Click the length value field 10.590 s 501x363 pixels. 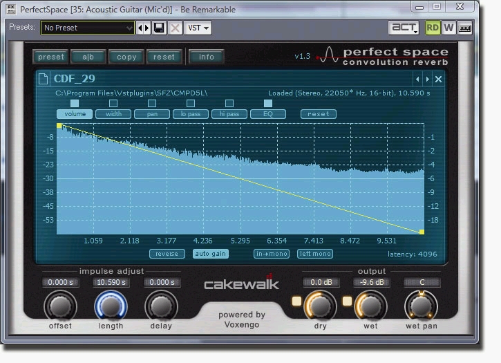[x=111, y=282]
